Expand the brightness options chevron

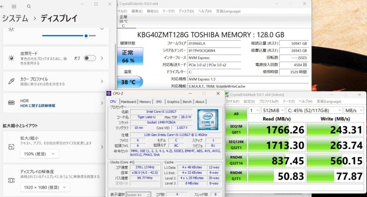point(102,29)
